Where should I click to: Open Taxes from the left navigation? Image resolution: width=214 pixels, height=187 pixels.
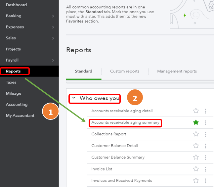pyautogui.click(x=11, y=82)
